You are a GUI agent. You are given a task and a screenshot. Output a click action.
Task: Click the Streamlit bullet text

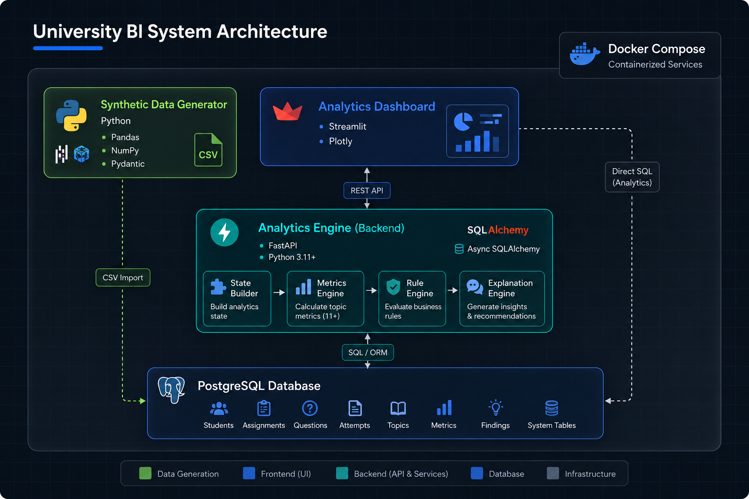pyautogui.click(x=348, y=127)
